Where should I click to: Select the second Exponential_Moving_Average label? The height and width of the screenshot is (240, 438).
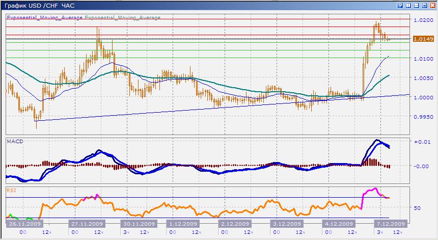coord(122,17)
